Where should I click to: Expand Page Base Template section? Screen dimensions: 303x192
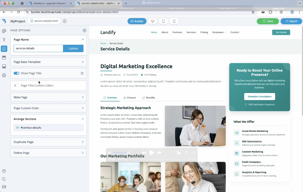49,62
